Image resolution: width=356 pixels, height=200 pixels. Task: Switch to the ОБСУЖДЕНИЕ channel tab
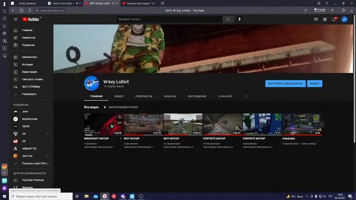pos(197,96)
